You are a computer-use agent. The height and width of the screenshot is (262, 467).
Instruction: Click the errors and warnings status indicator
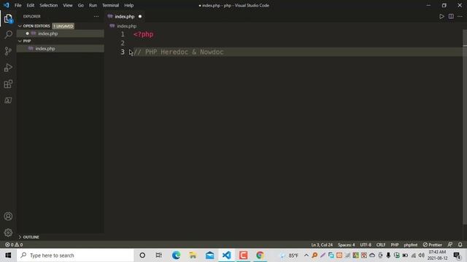(x=14, y=245)
